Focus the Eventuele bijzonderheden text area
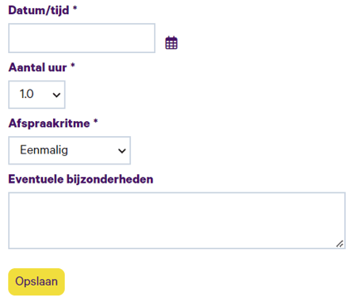 point(177,221)
